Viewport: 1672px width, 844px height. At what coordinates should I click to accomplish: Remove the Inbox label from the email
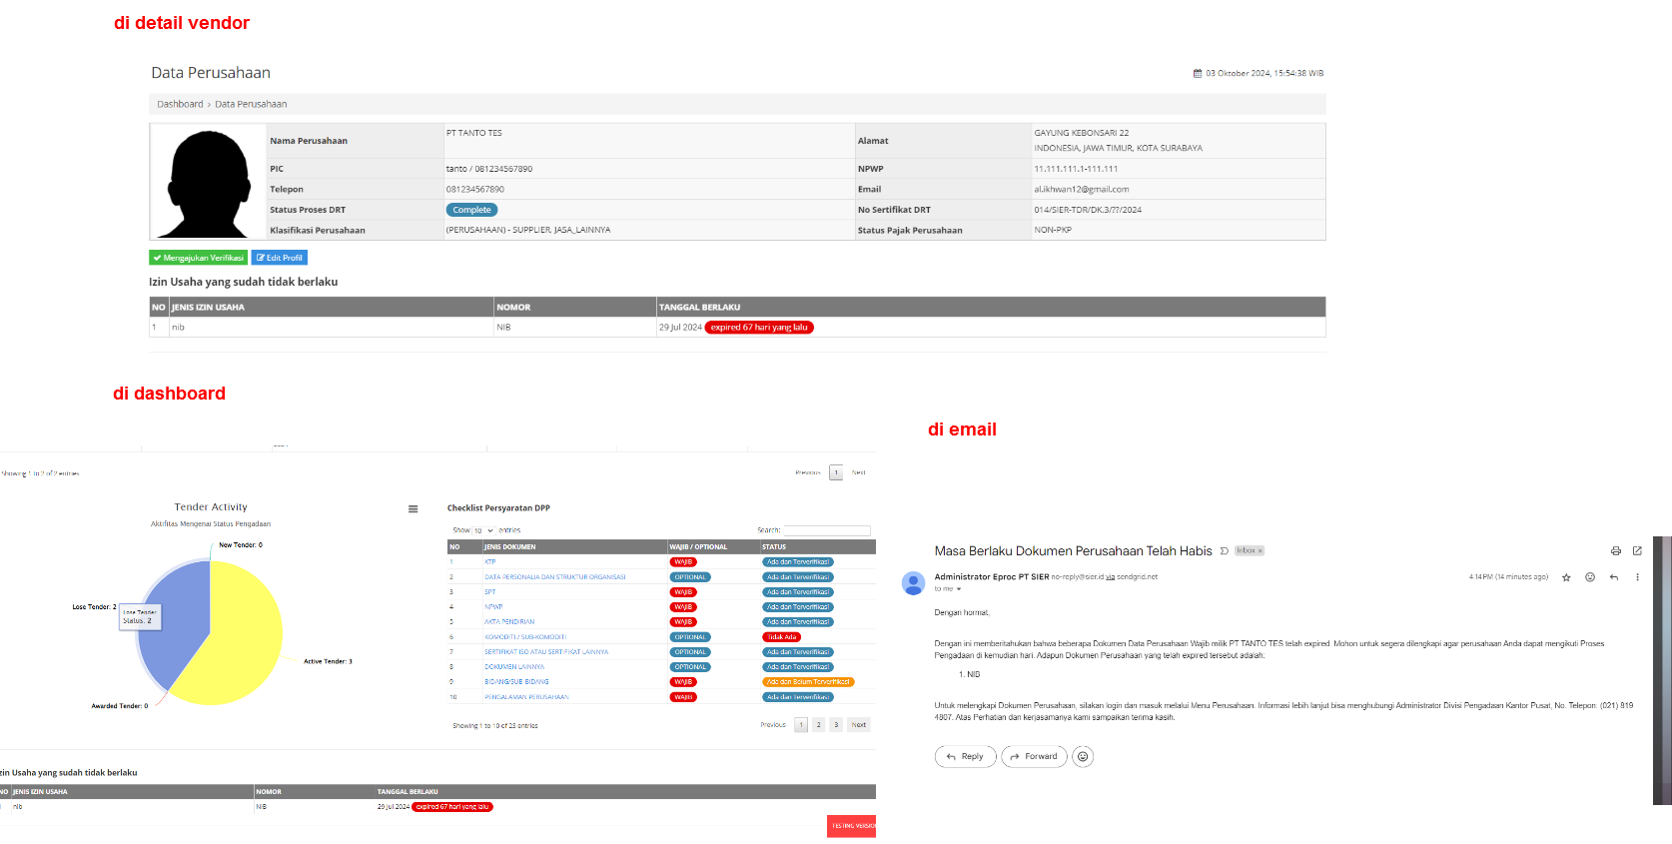click(1260, 551)
